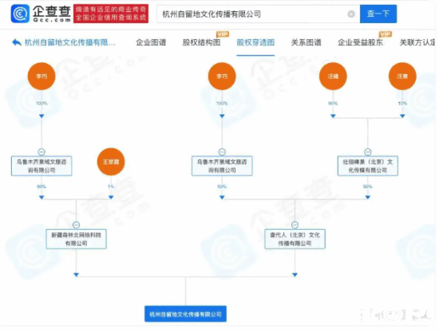
Task: Clear the search box with the X icon
Action: coord(351,14)
